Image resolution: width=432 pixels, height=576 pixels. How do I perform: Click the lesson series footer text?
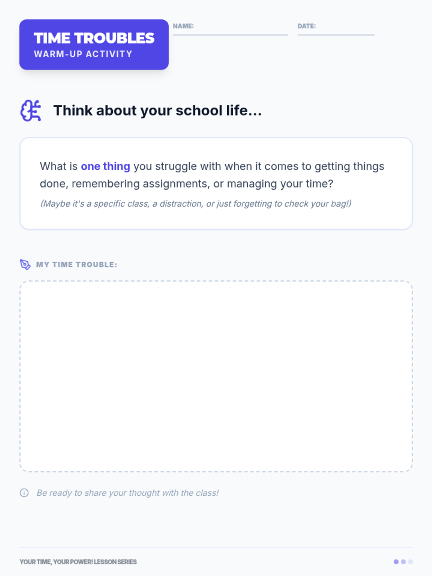[x=78, y=562]
